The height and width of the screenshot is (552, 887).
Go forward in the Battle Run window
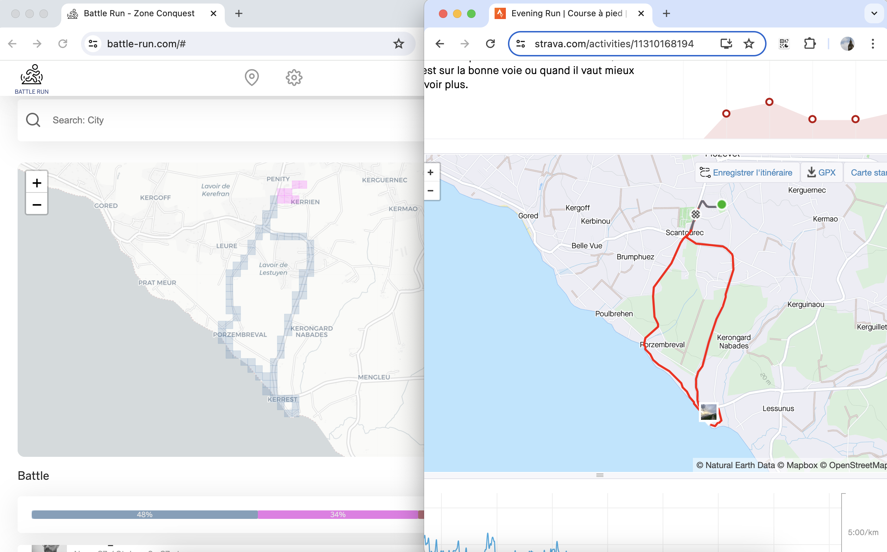(x=37, y=44)
